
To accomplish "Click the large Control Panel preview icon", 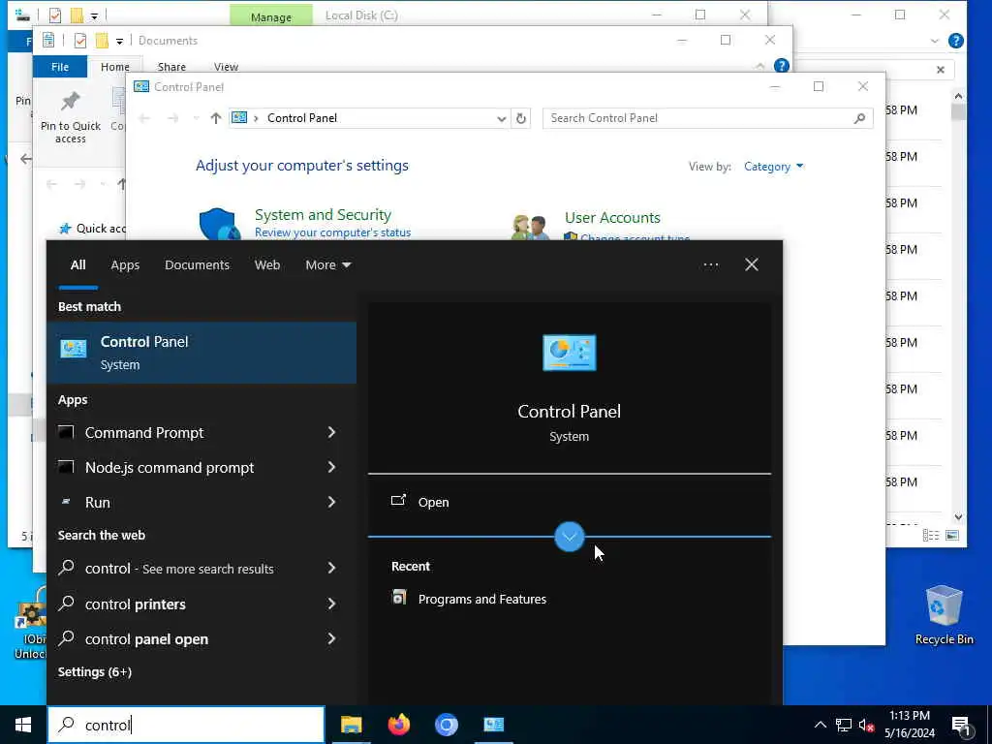I will (570, 353).
